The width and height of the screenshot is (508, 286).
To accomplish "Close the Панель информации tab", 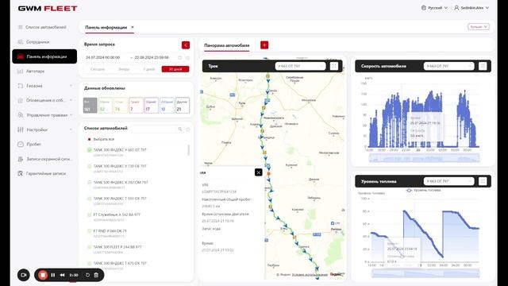I will pos(133,27).
